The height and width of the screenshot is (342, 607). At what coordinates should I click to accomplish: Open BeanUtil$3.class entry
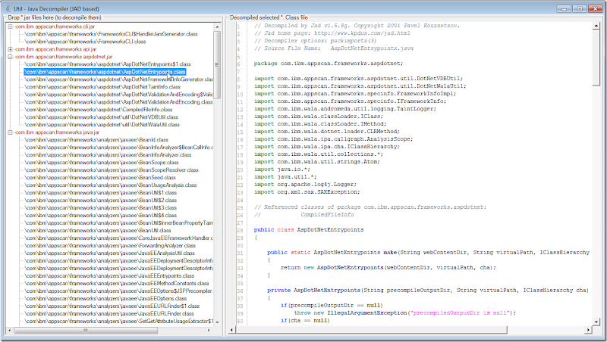tap(101, 208)
